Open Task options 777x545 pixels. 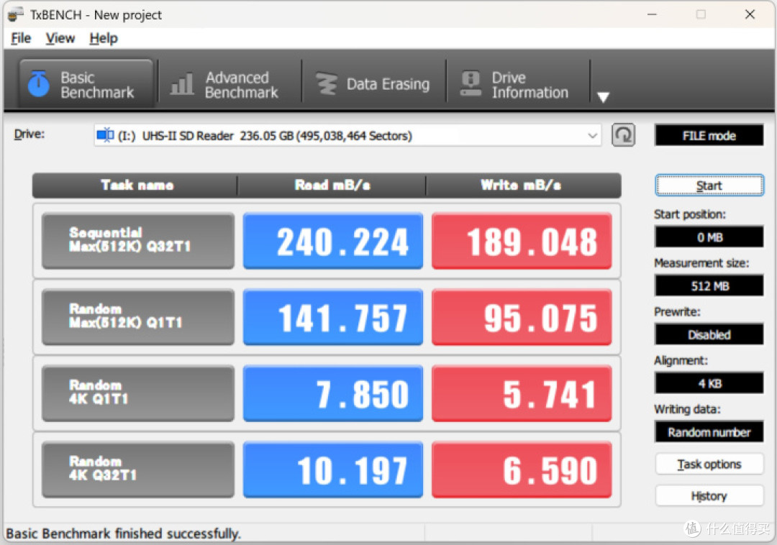(x=709, y=464)
